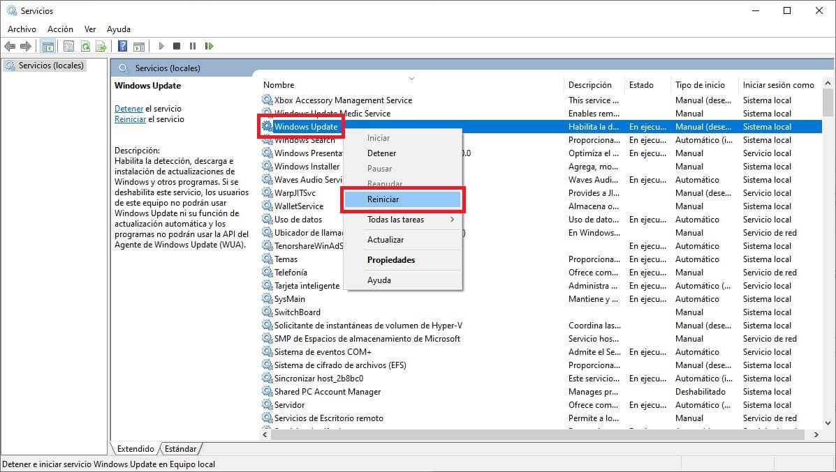The image size is (836, 472).
Task: Click the Deshabilitado startup type cell
Action: [x=700, y=392]
